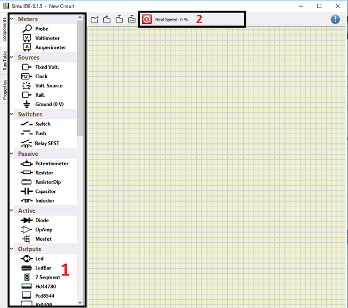Select the Led component icon
This screenshot has height=308, width=348.
click(x=27, y=259)
